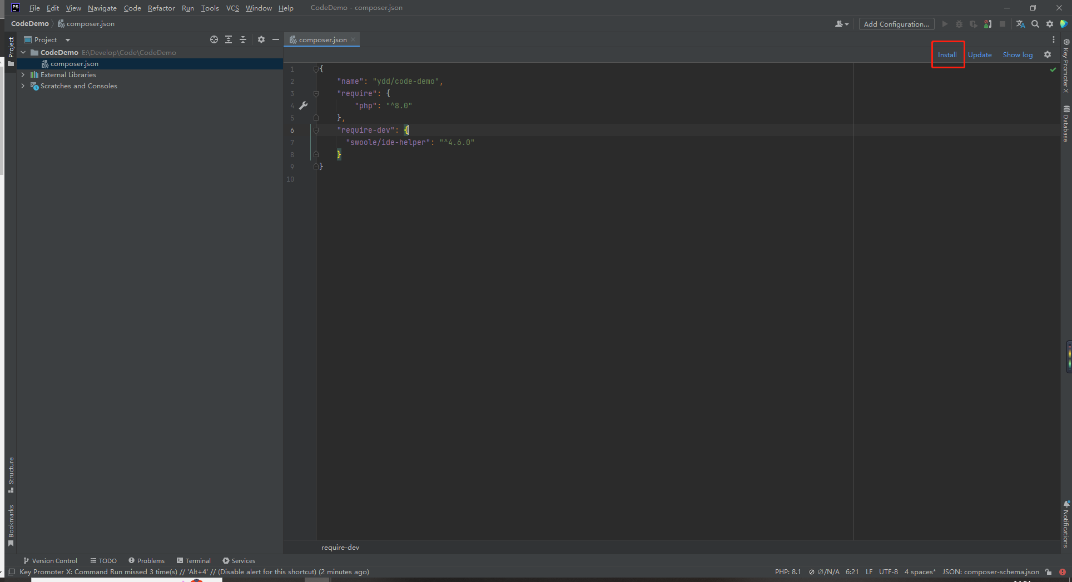Select composer.json in project tree
The width and height of the screenshot is (1072, 582).
[x=150, y=64]
